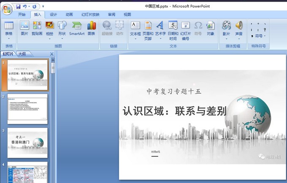Save the presentation from quick access toolbar
Image resolution: width=287 pixels, height=183 pixels.
pos(18,7)
